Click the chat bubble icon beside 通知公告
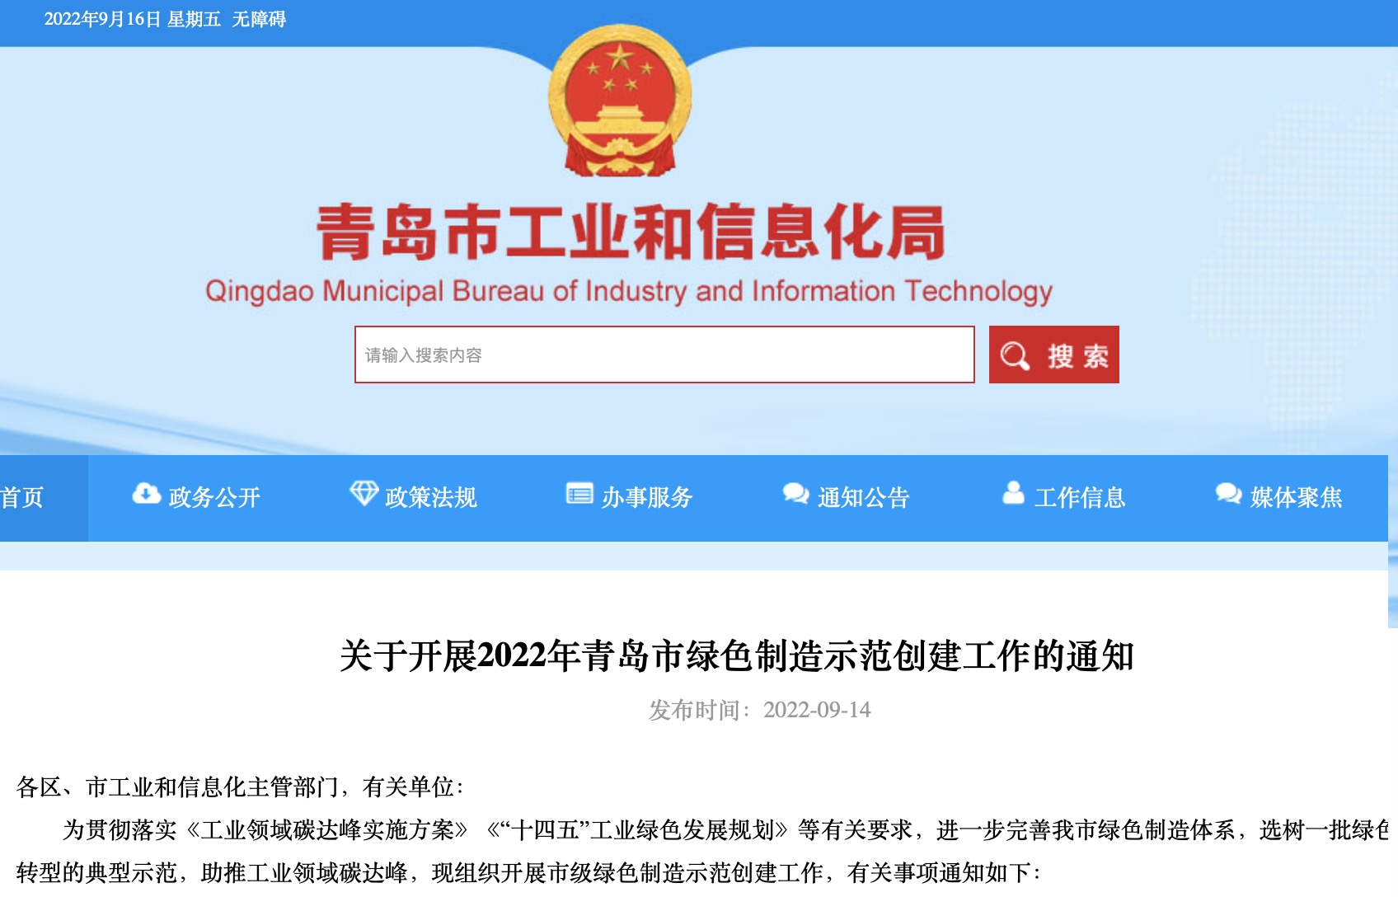The image size is (1398, 897). coord(795,494)
